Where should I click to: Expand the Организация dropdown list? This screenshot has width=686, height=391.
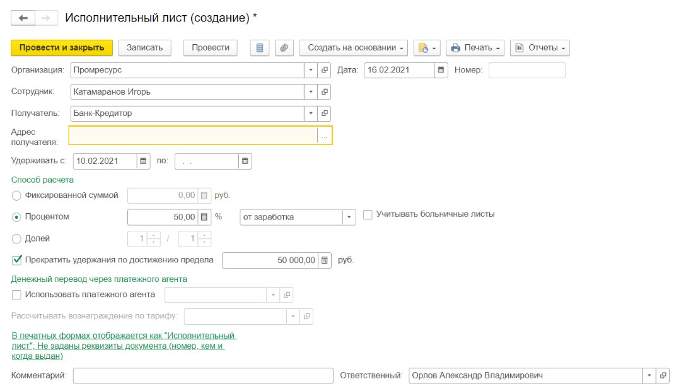pos(311,70)
